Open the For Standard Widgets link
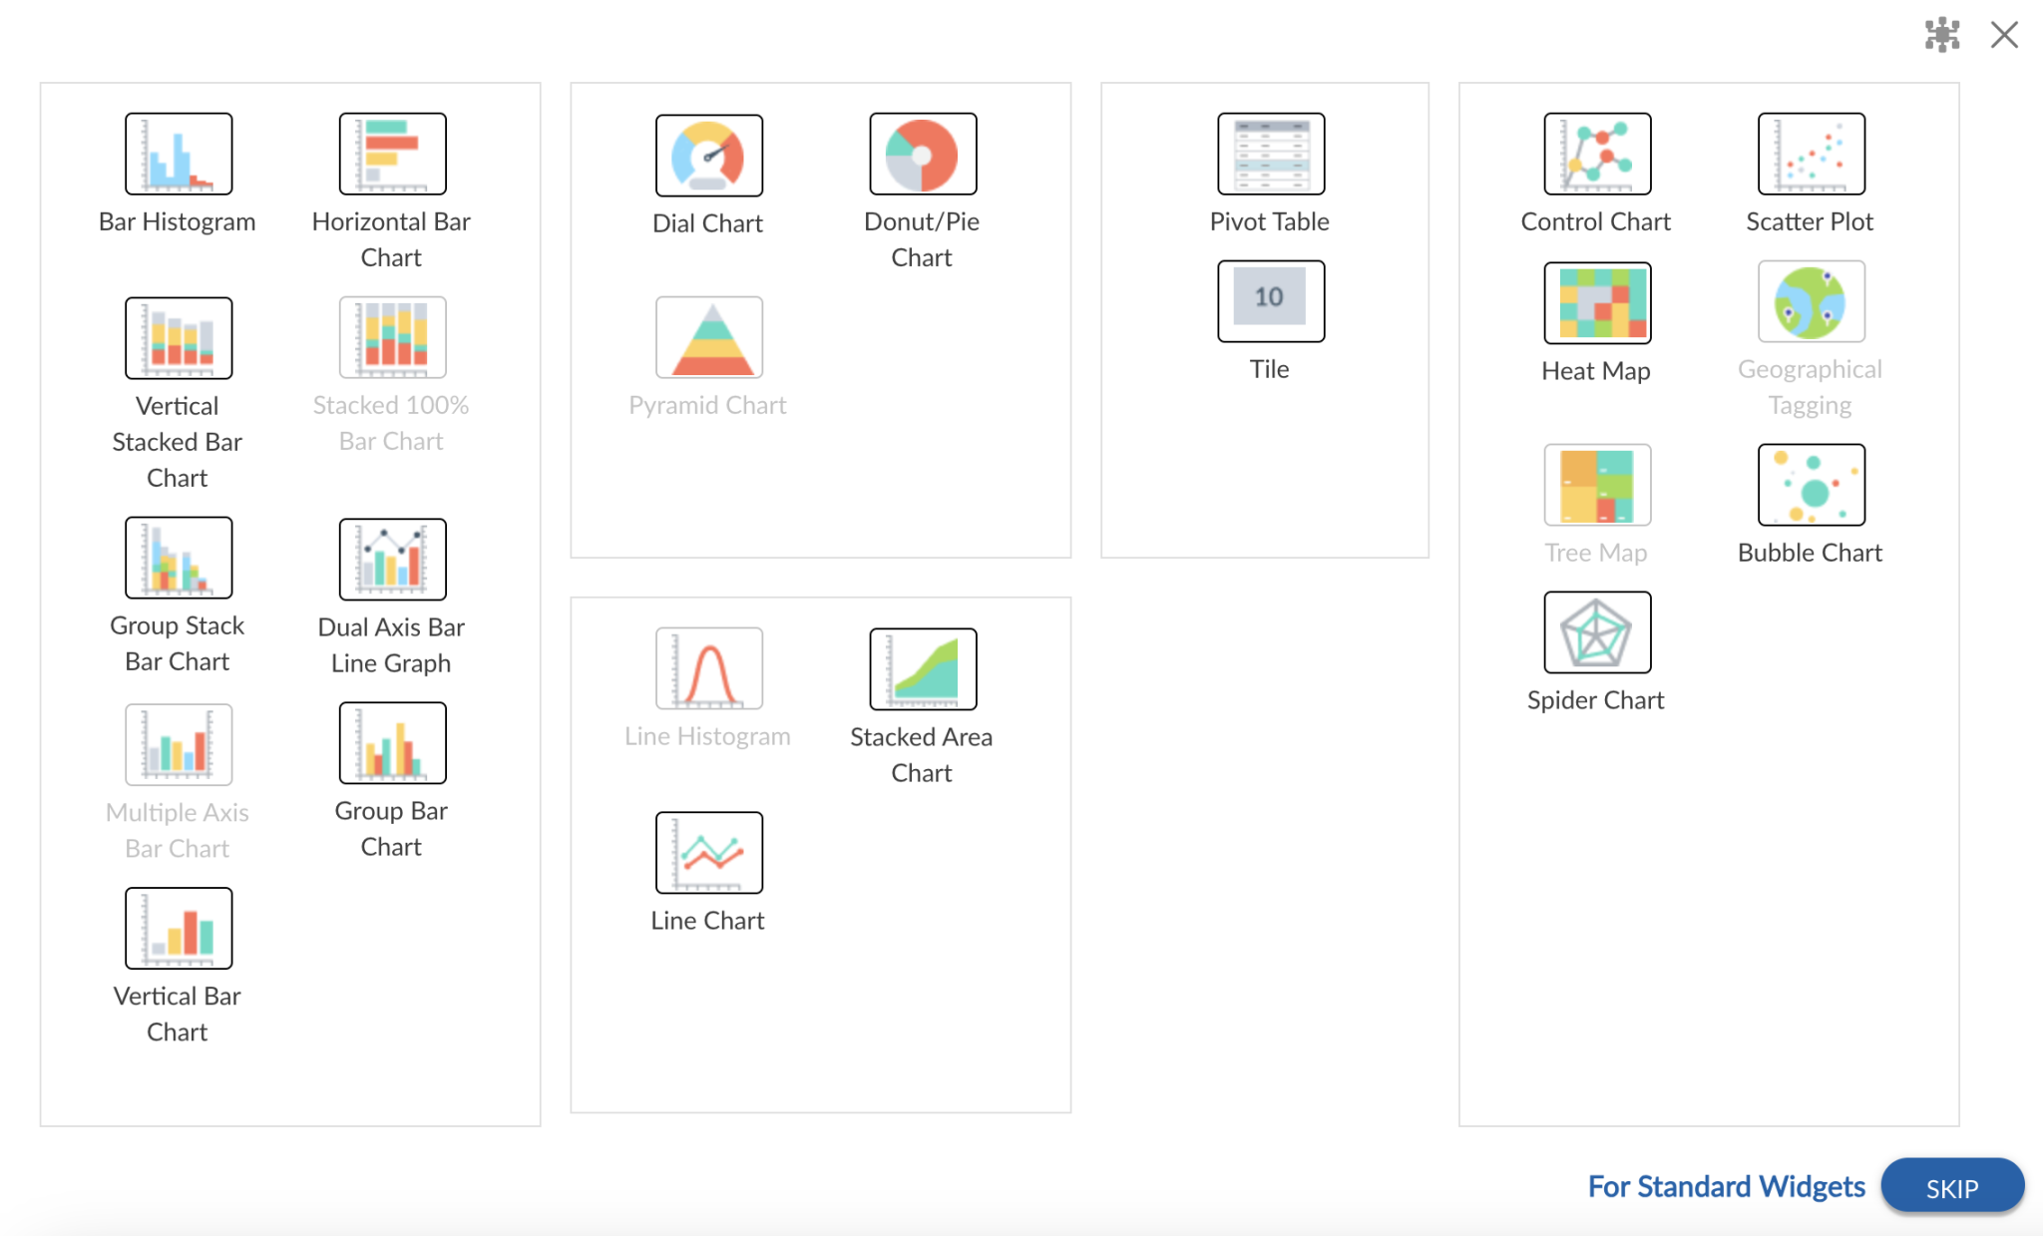This screenshot has width=2043, height=1236. pos(1726,1186)
